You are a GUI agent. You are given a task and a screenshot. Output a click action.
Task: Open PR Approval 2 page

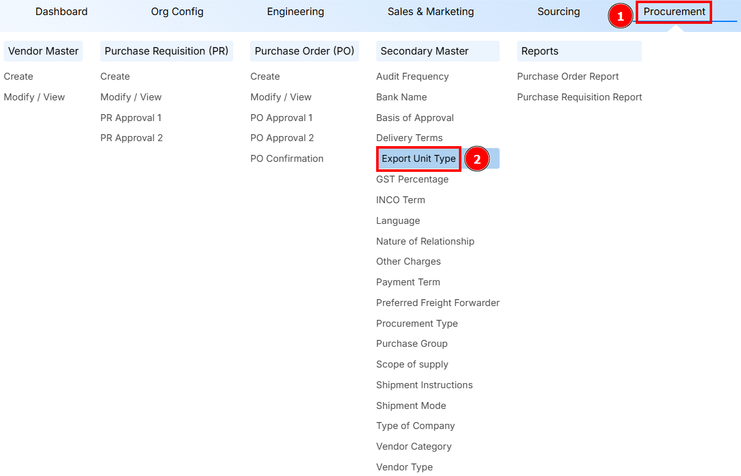132,137
